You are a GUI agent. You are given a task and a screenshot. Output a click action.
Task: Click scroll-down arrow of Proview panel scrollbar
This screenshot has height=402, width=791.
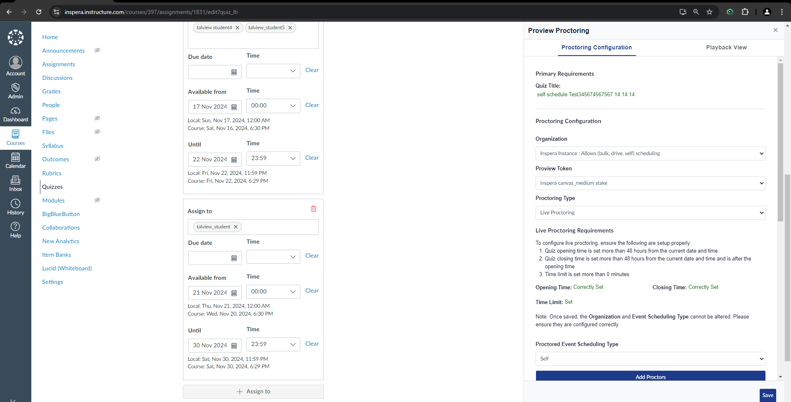pos(780,377)
